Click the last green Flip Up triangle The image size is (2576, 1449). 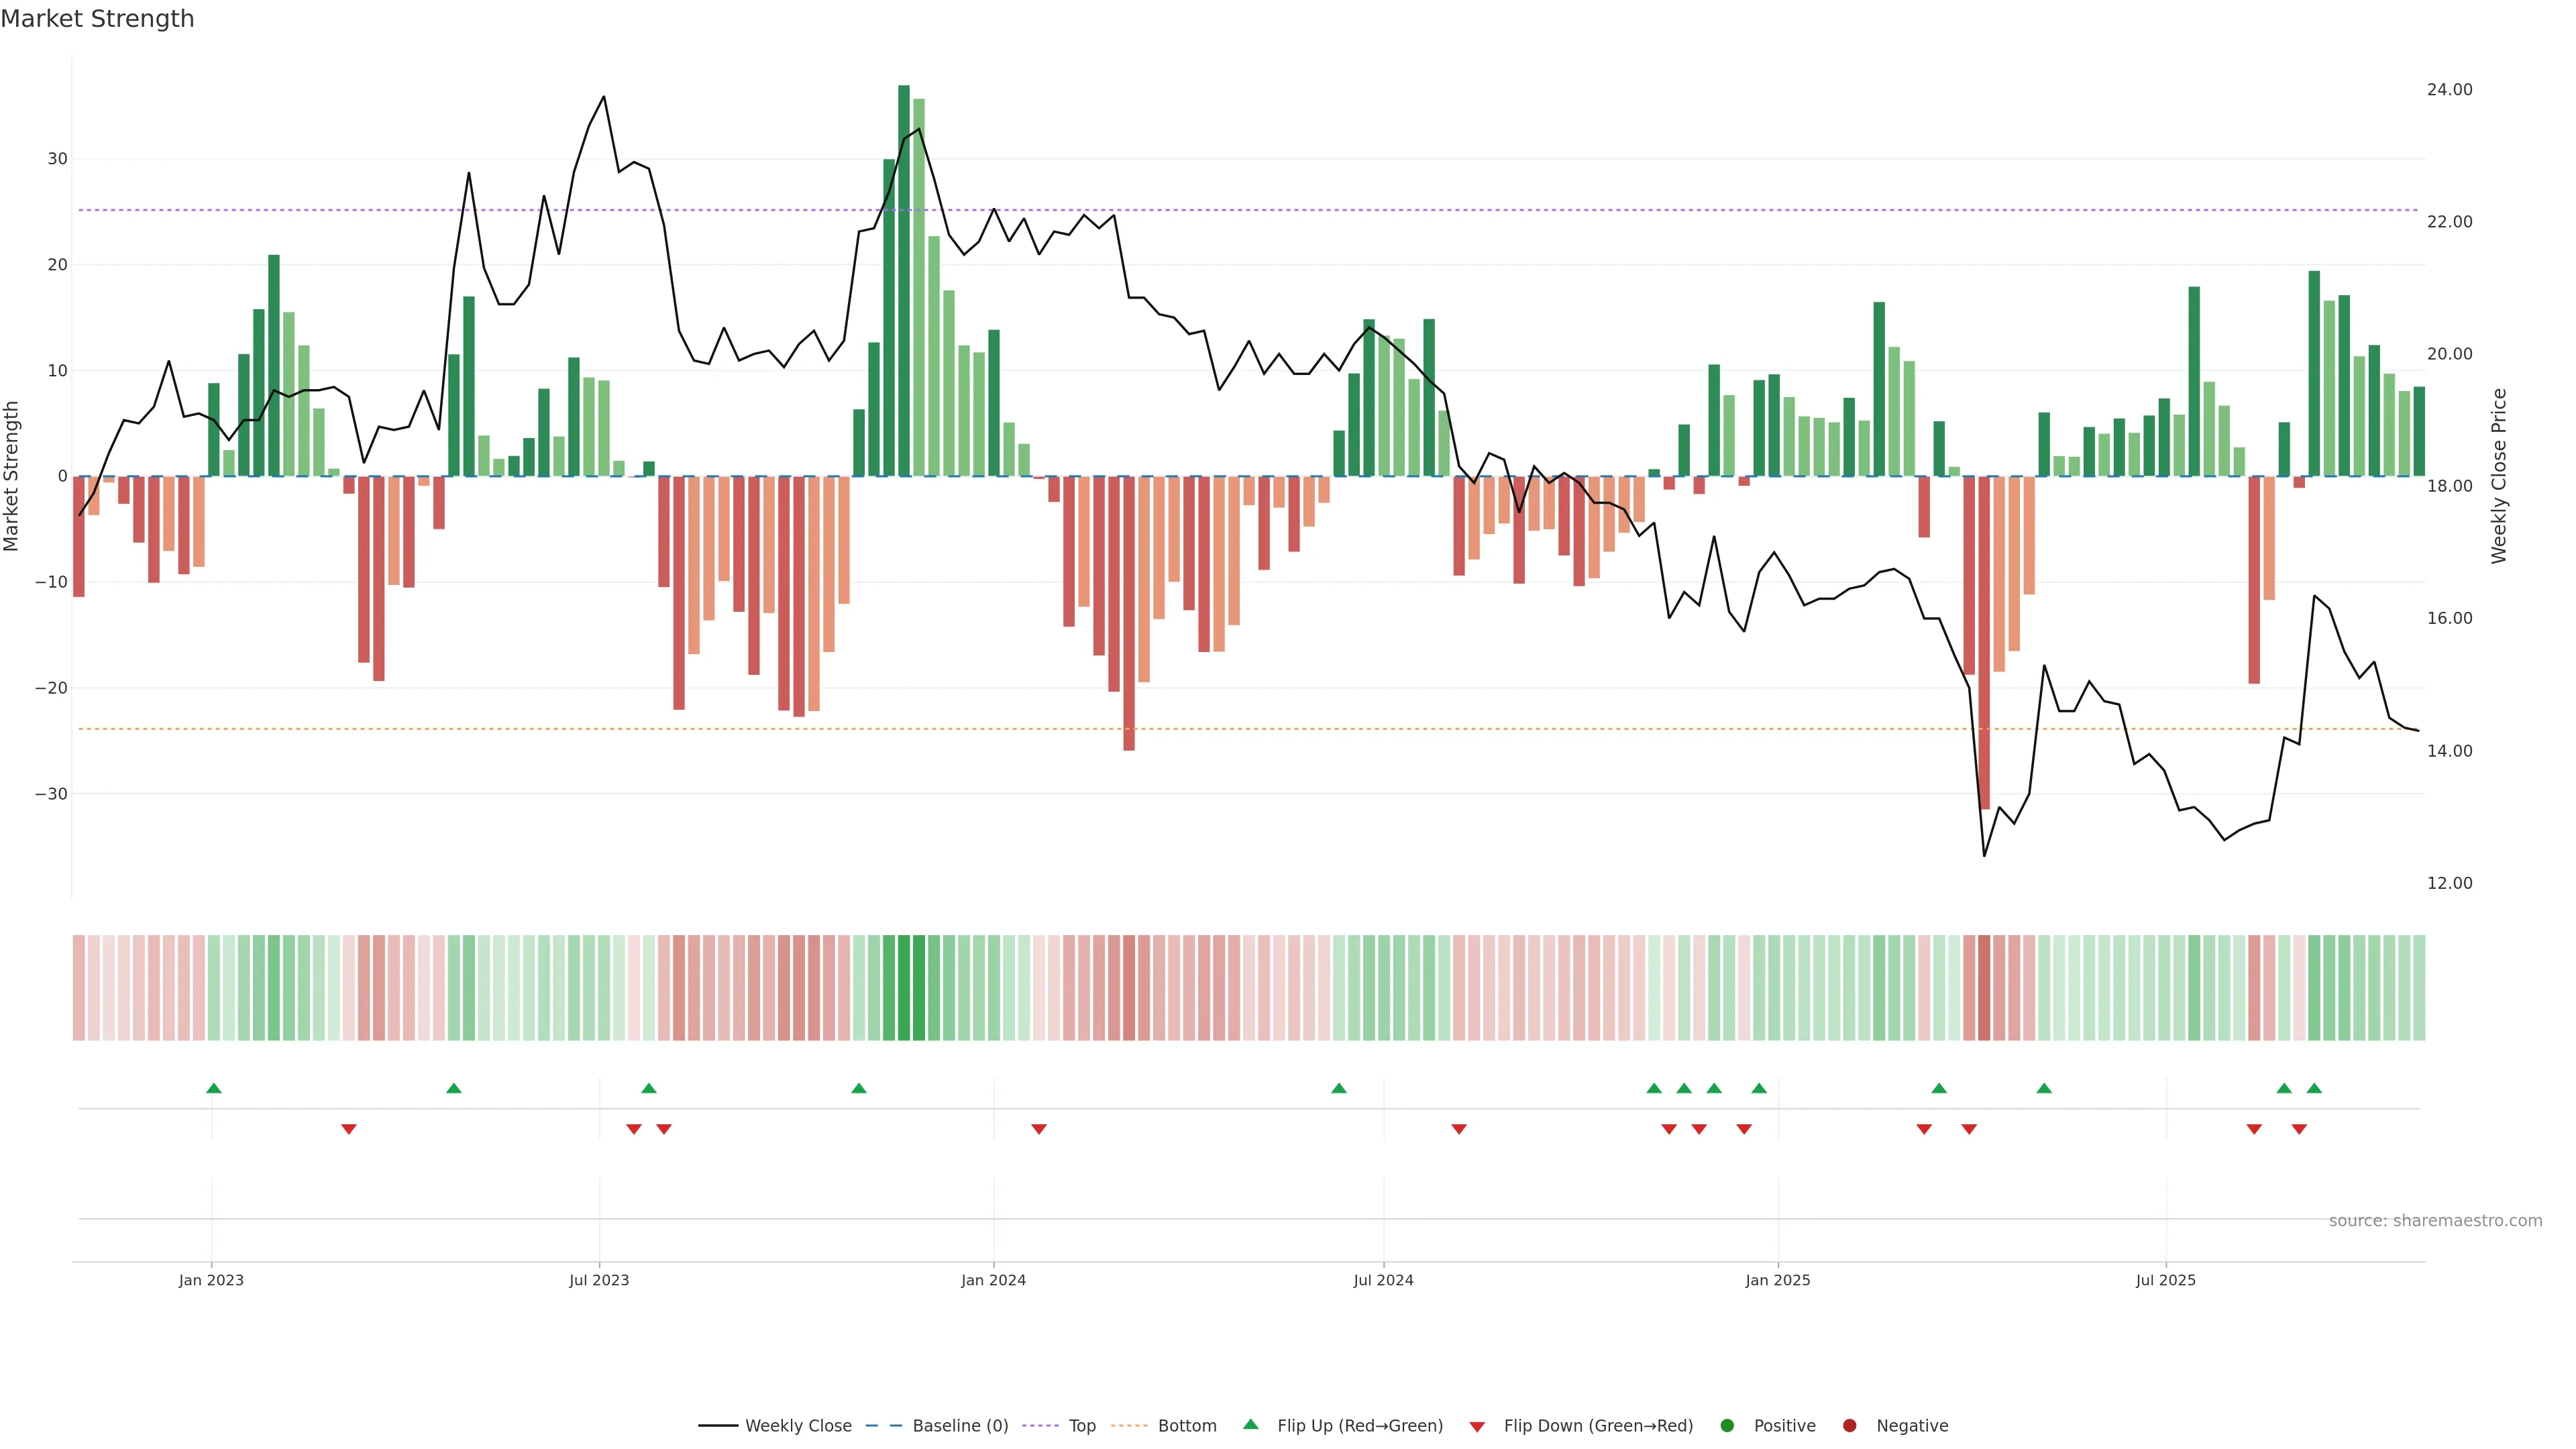tap(2313, 1088)
